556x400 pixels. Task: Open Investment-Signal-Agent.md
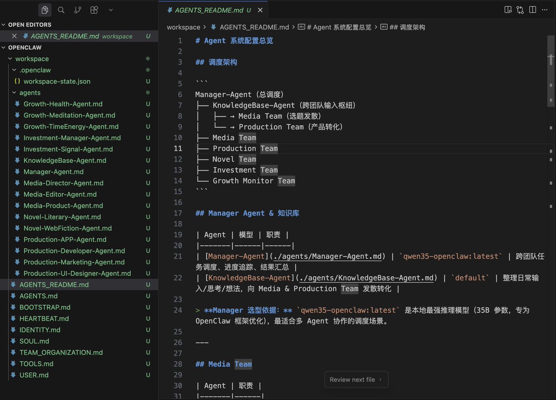(68, 149)
